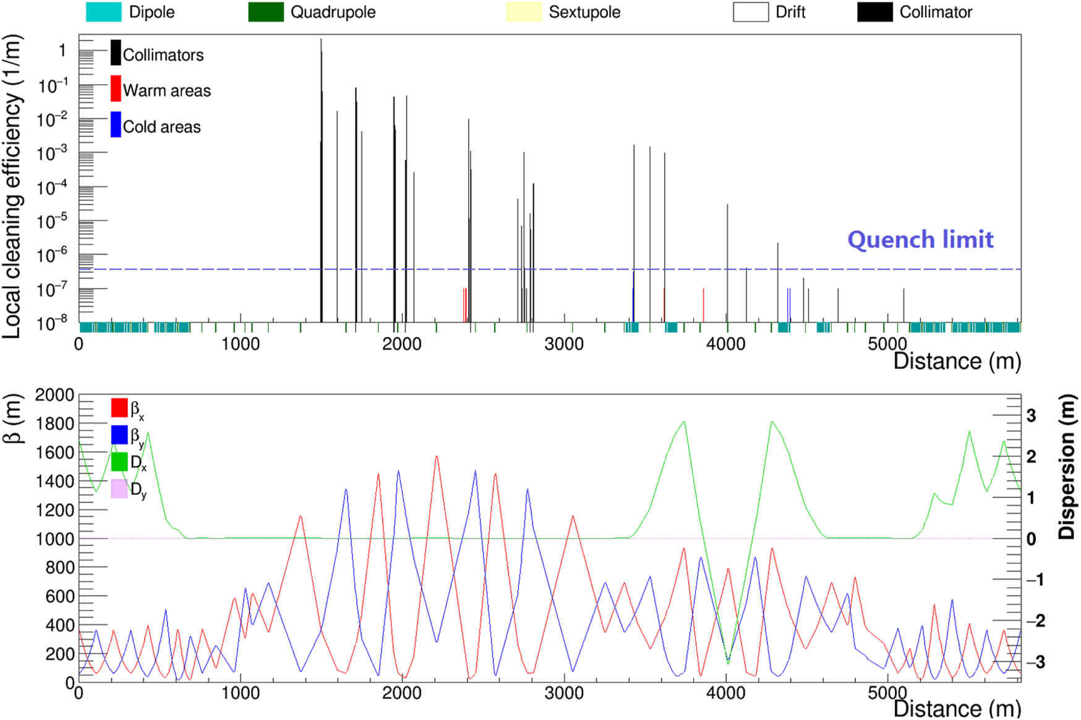
Task: Click the cyan Dipole legend swatch
Action: pyautogui.click(x=103, y=12)
